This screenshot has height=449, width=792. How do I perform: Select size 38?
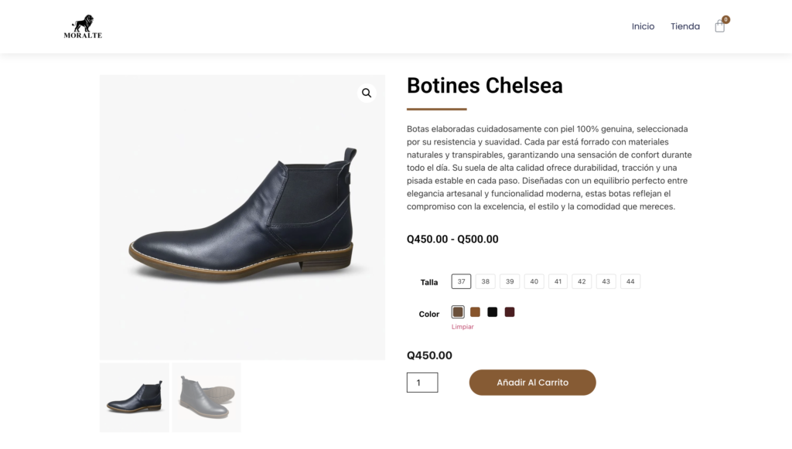tap(486, 281)
